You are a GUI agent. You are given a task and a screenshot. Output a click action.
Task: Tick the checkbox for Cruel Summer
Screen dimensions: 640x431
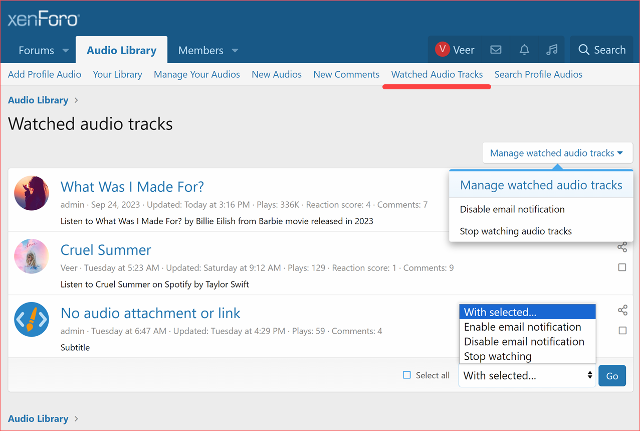point(622,267)
